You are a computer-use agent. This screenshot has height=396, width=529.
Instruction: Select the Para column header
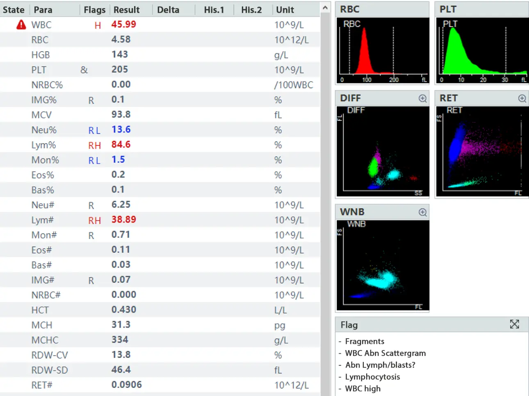[x=43, y=10]
